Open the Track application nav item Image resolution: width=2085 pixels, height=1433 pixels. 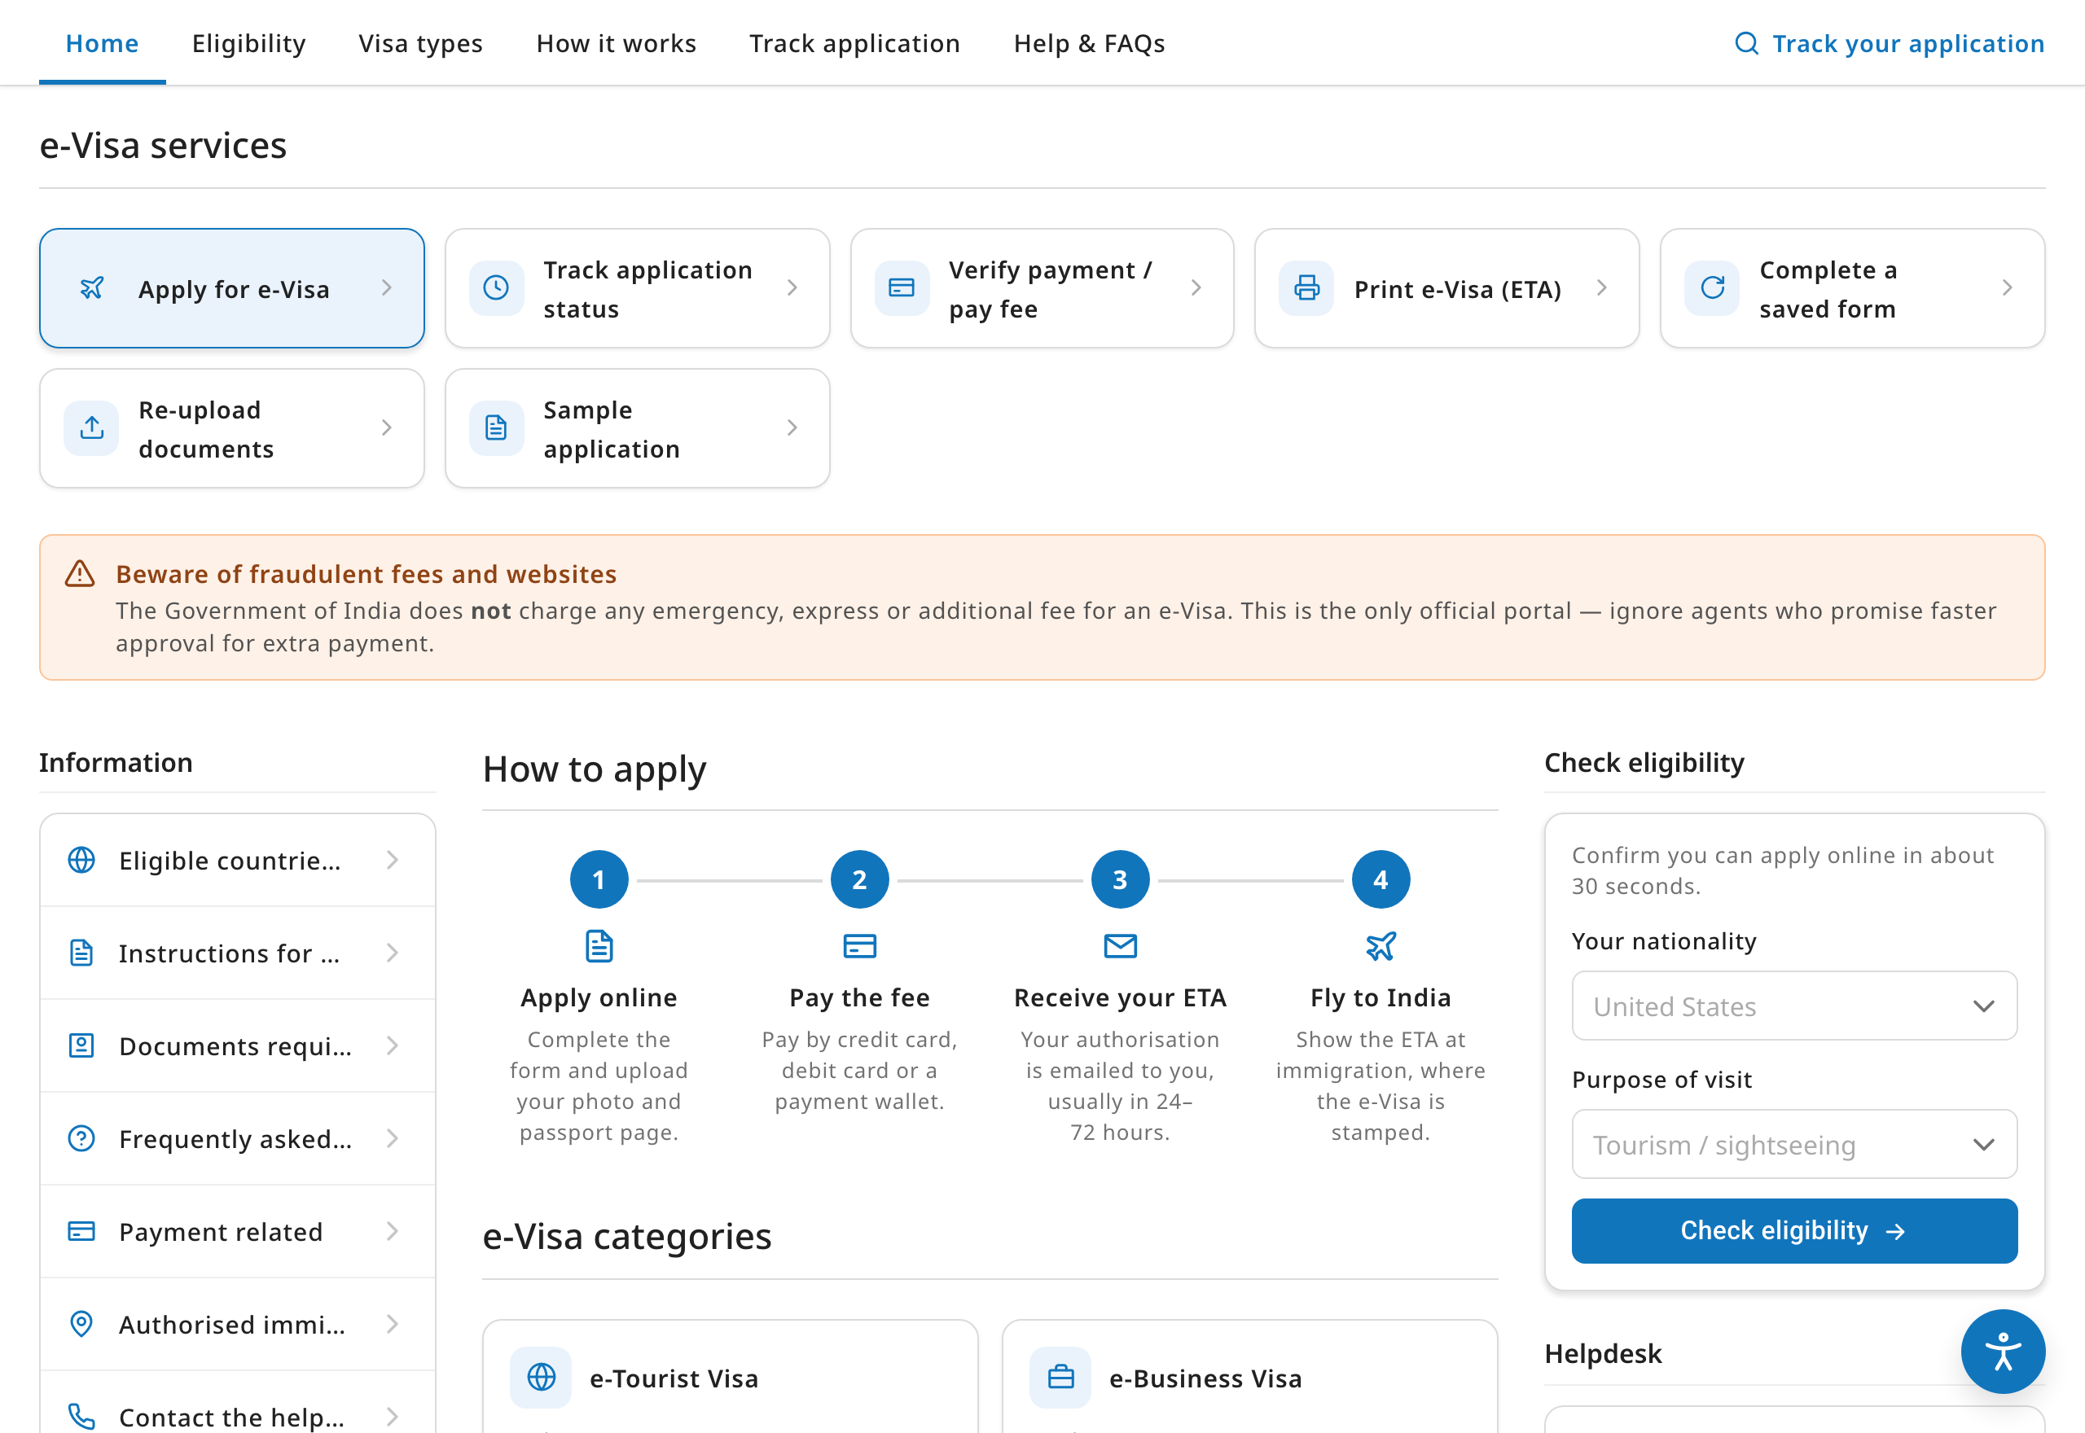pyautogui.click(x=855, y=43)
